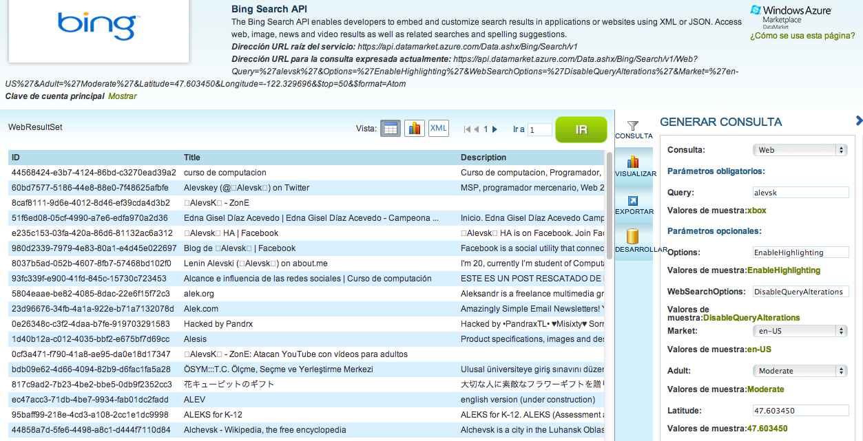The width and height of the screenshot is (863, 441).
Task: Click the Desarrollar database icon
Action: (633, 237)
